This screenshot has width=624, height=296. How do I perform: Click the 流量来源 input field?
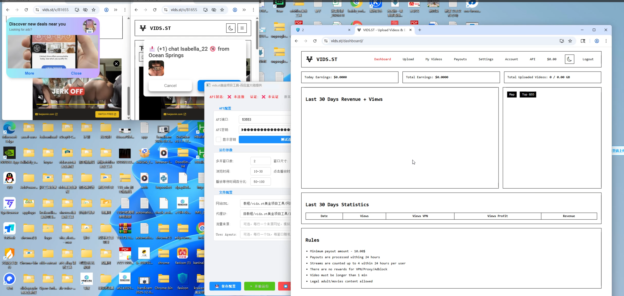[265, 224]
